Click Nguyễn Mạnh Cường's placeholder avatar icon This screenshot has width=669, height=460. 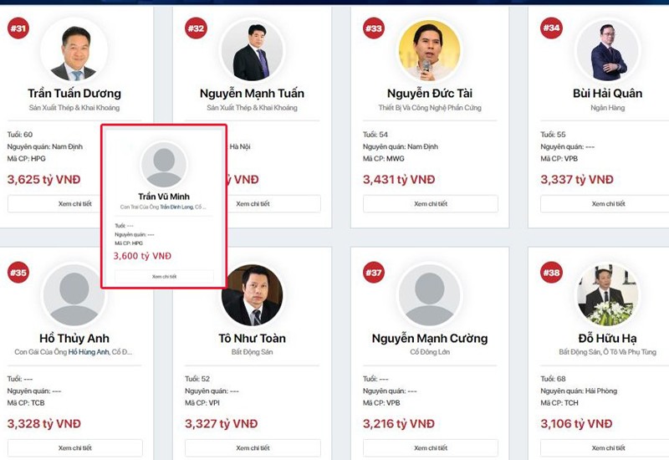[429, 294]
